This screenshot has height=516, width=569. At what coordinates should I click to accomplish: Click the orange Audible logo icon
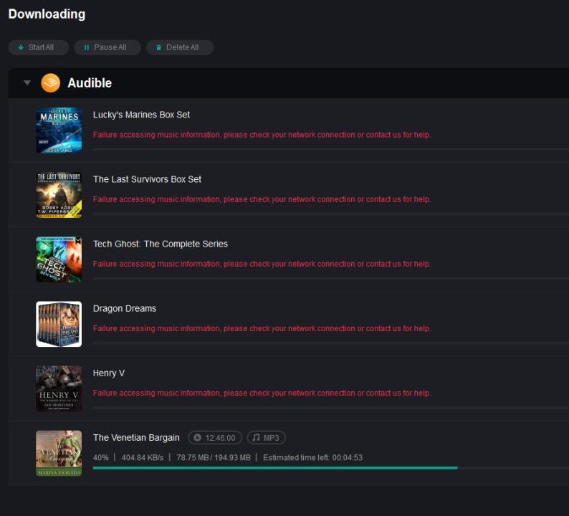[50, 82]
